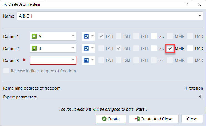Screen dimensions: 206x126
Task: Open the Datum 2 element dropdown
Action: point(73,48)
